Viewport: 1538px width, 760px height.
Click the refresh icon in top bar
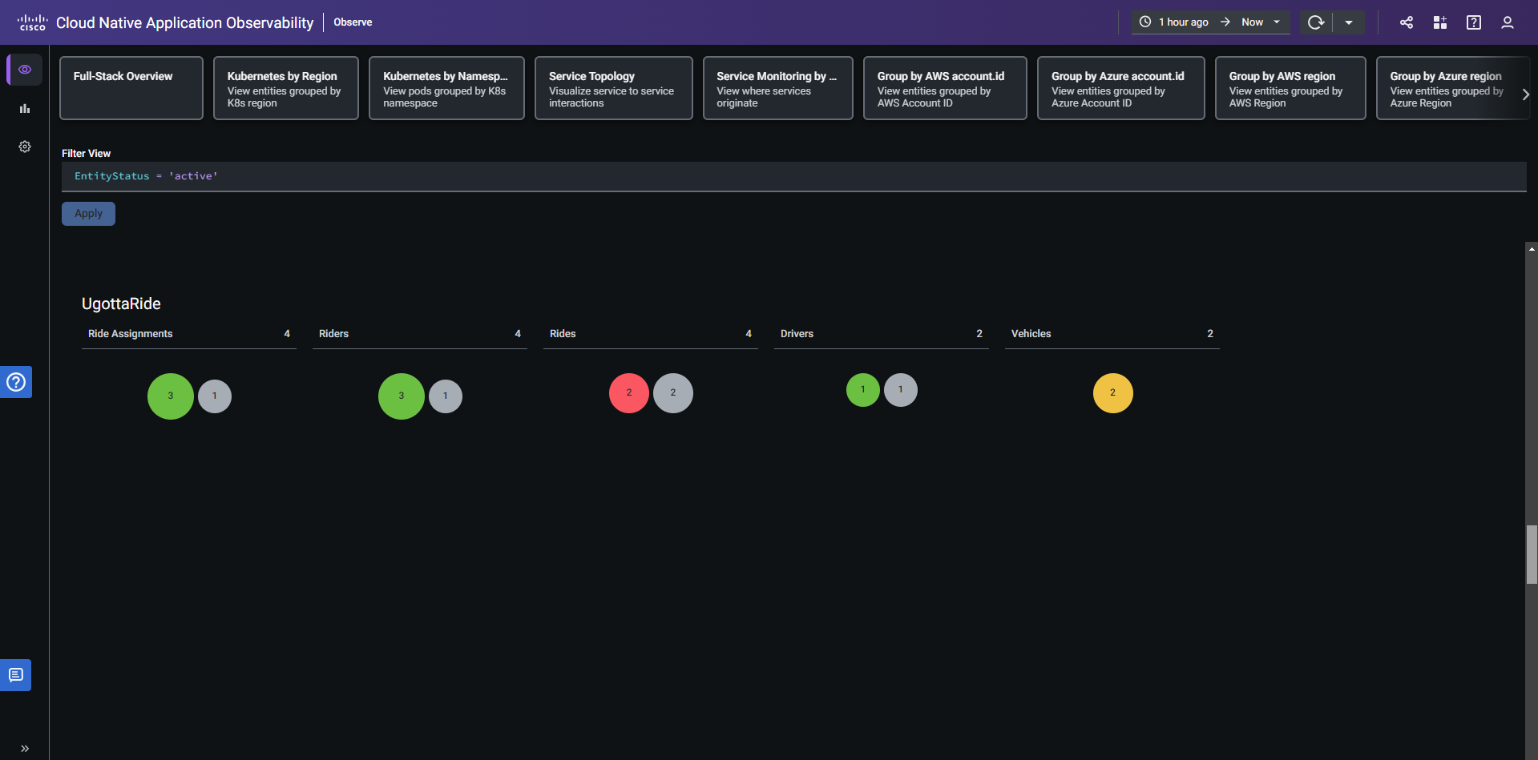click(1315, 22)
